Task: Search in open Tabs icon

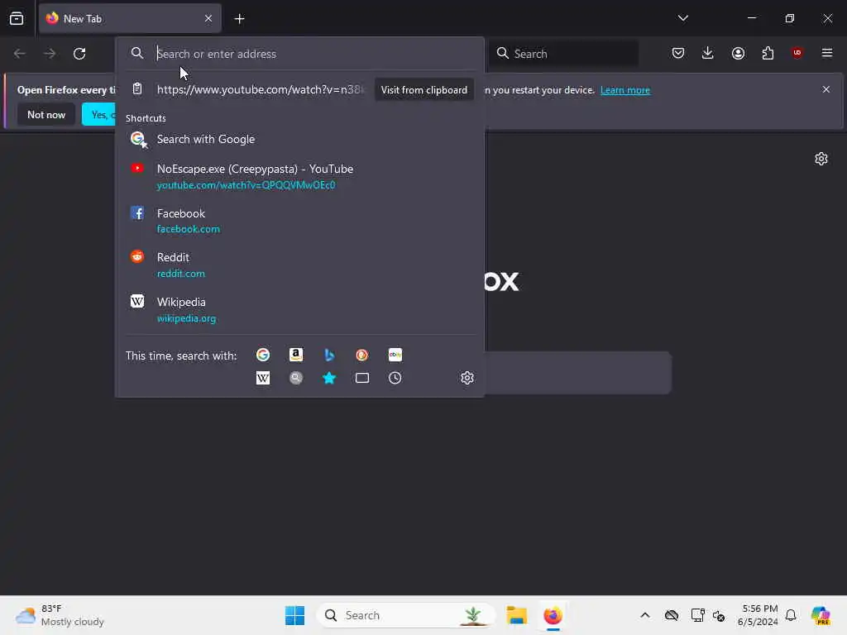Action: click(362, 378)
